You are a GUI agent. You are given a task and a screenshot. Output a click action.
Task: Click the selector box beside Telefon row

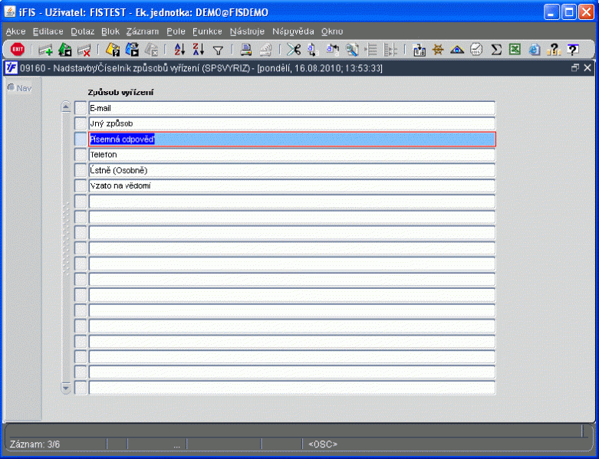(81, 155)
